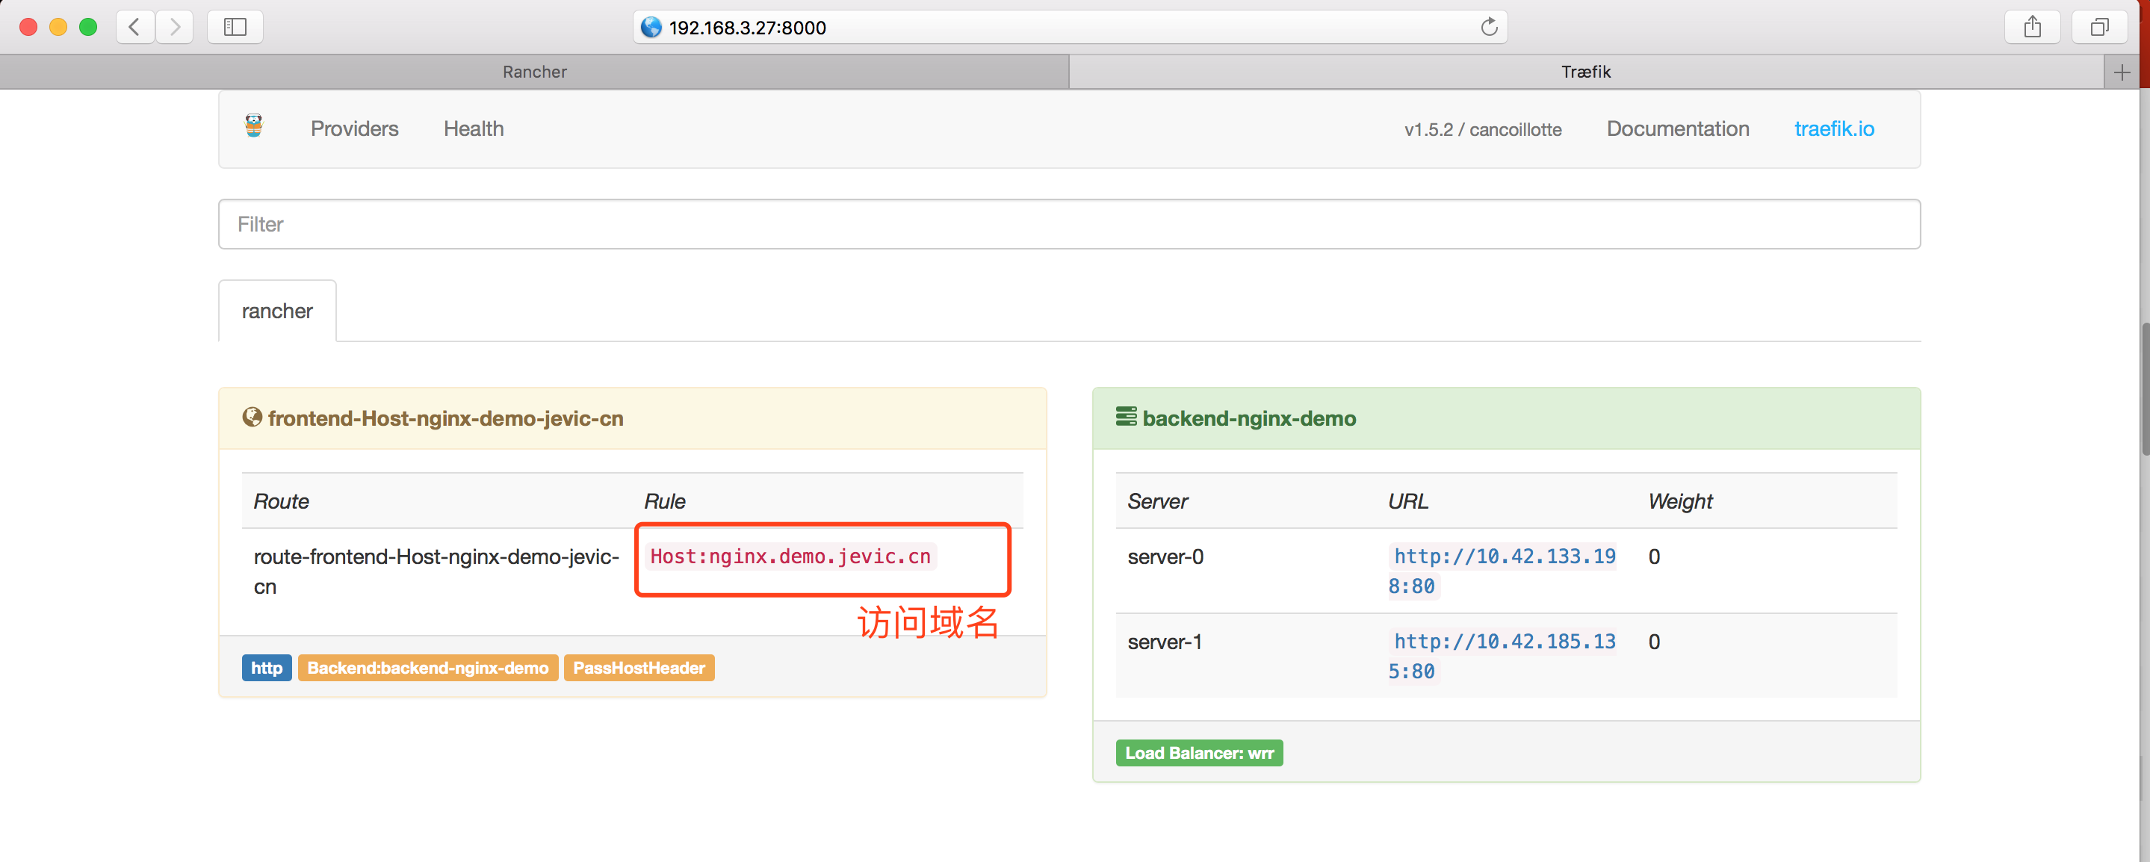Click globe icon beside frontend title
Viewport: 2150px width, 862px height.
coord(251,418)
